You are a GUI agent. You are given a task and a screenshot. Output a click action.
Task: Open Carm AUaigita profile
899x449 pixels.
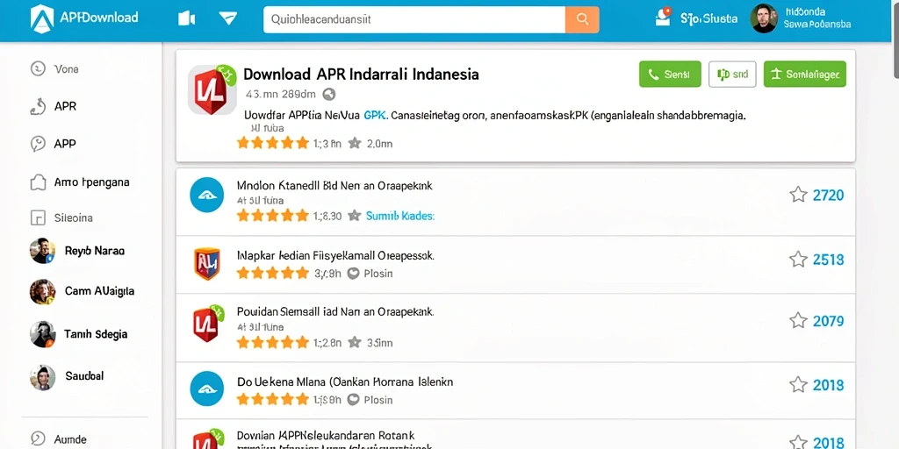coord(99,291)
